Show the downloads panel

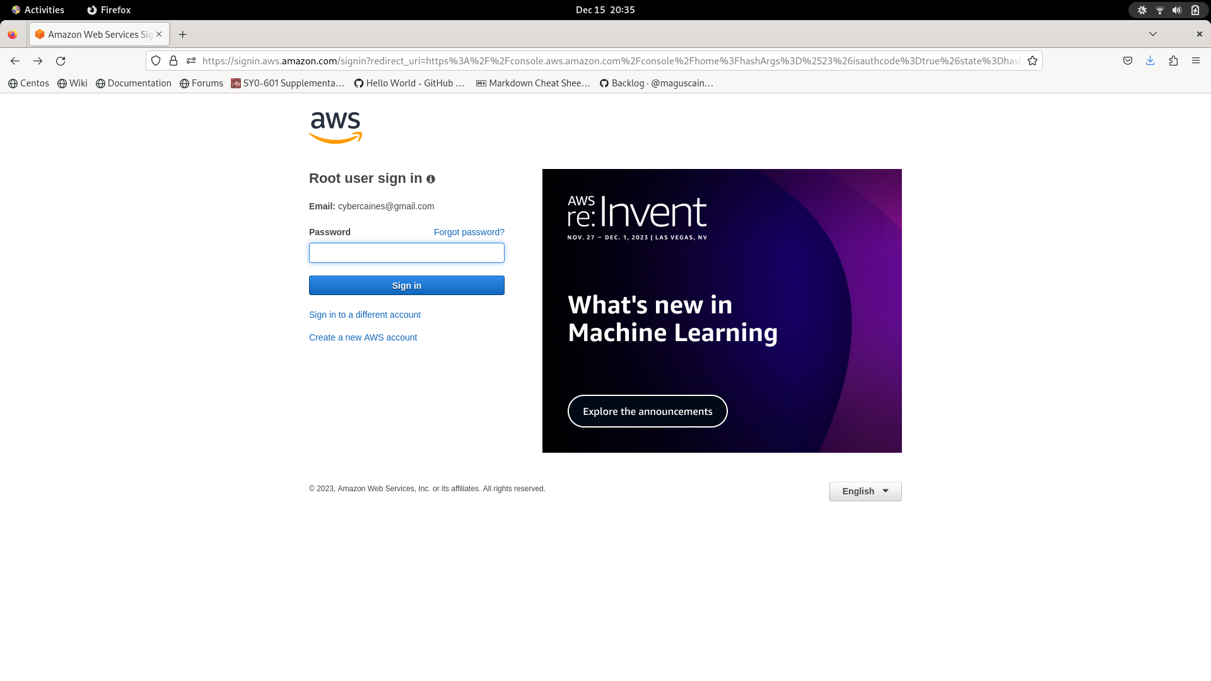[x=1150, y=61]
